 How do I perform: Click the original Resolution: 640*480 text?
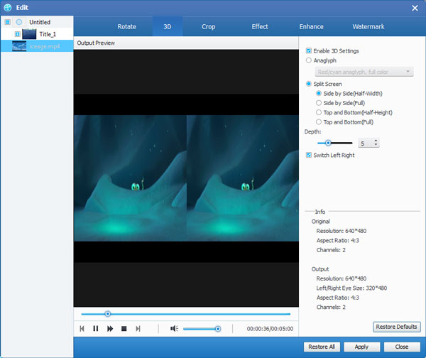(342, 231)
